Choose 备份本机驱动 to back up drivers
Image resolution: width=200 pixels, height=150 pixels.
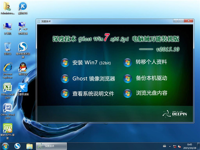151,78
